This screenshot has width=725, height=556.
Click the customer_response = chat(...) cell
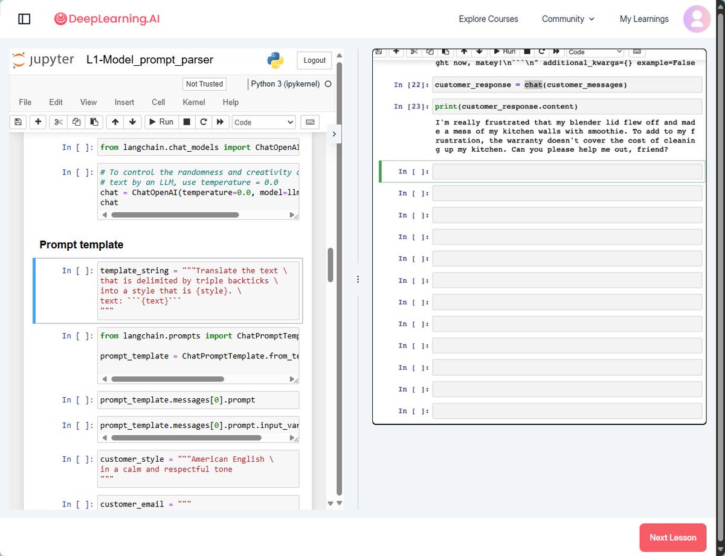568,85
